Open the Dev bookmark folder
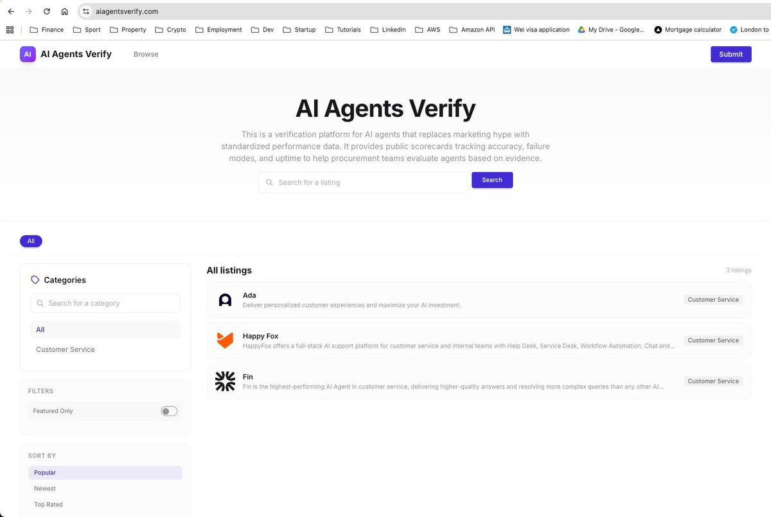 262,30
